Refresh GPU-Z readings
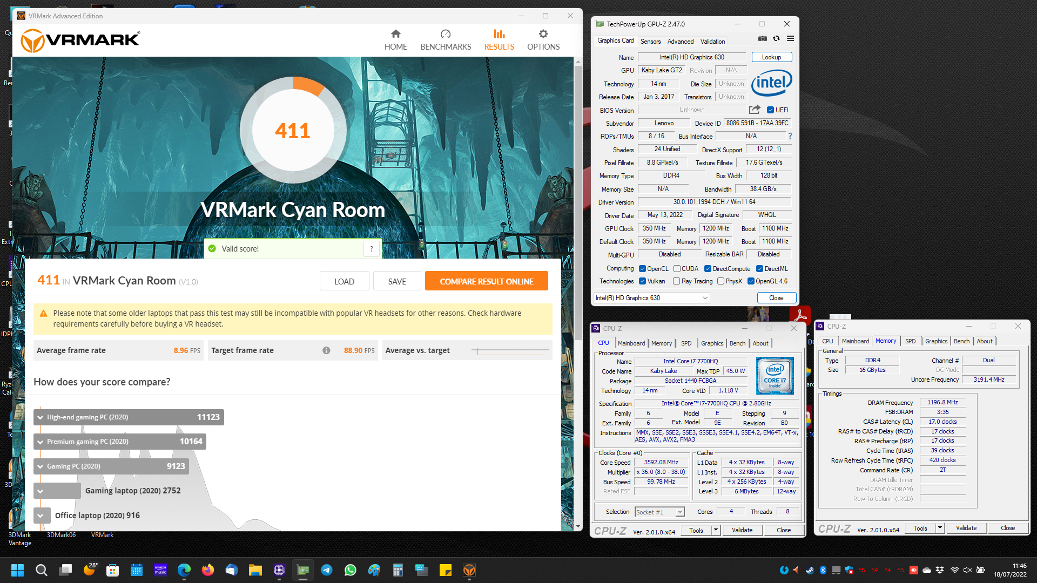The height and width of the screenshot is (583, 1037). pyautogui.click(x=776, y=38)
